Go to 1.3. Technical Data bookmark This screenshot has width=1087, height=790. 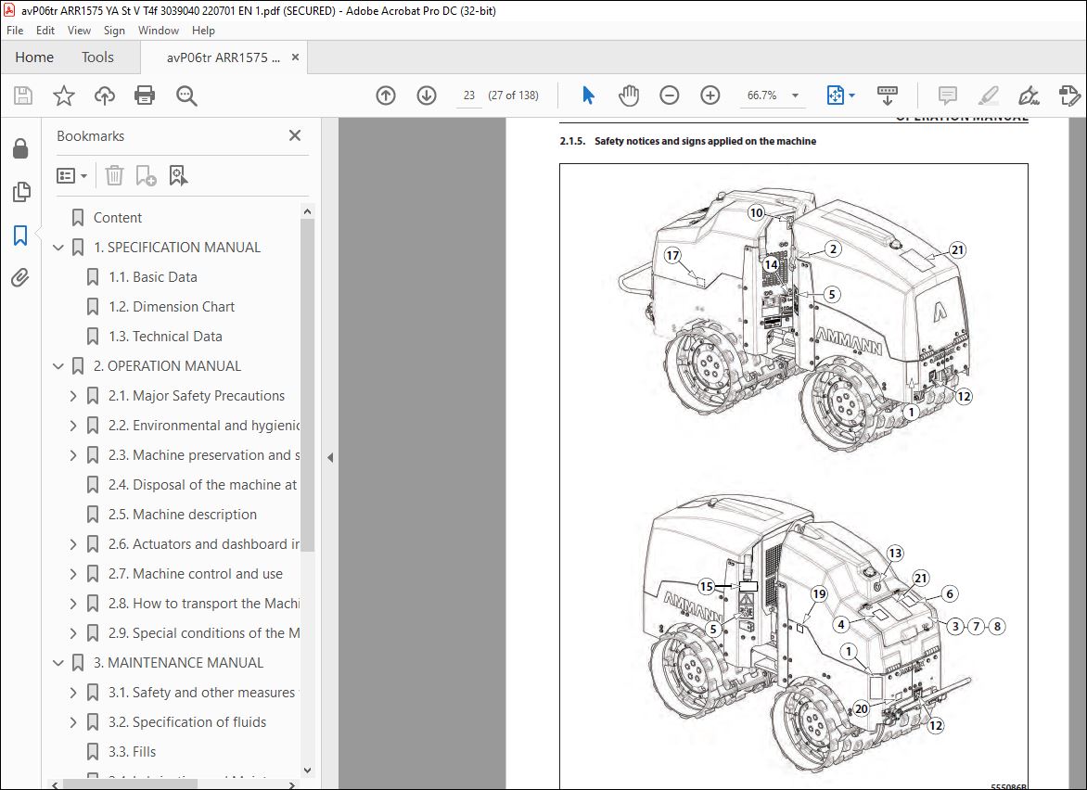[x=166, y=337]
